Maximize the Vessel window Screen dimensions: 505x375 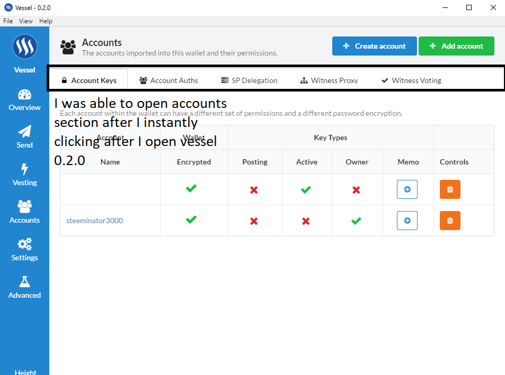[x=469, y=7]
